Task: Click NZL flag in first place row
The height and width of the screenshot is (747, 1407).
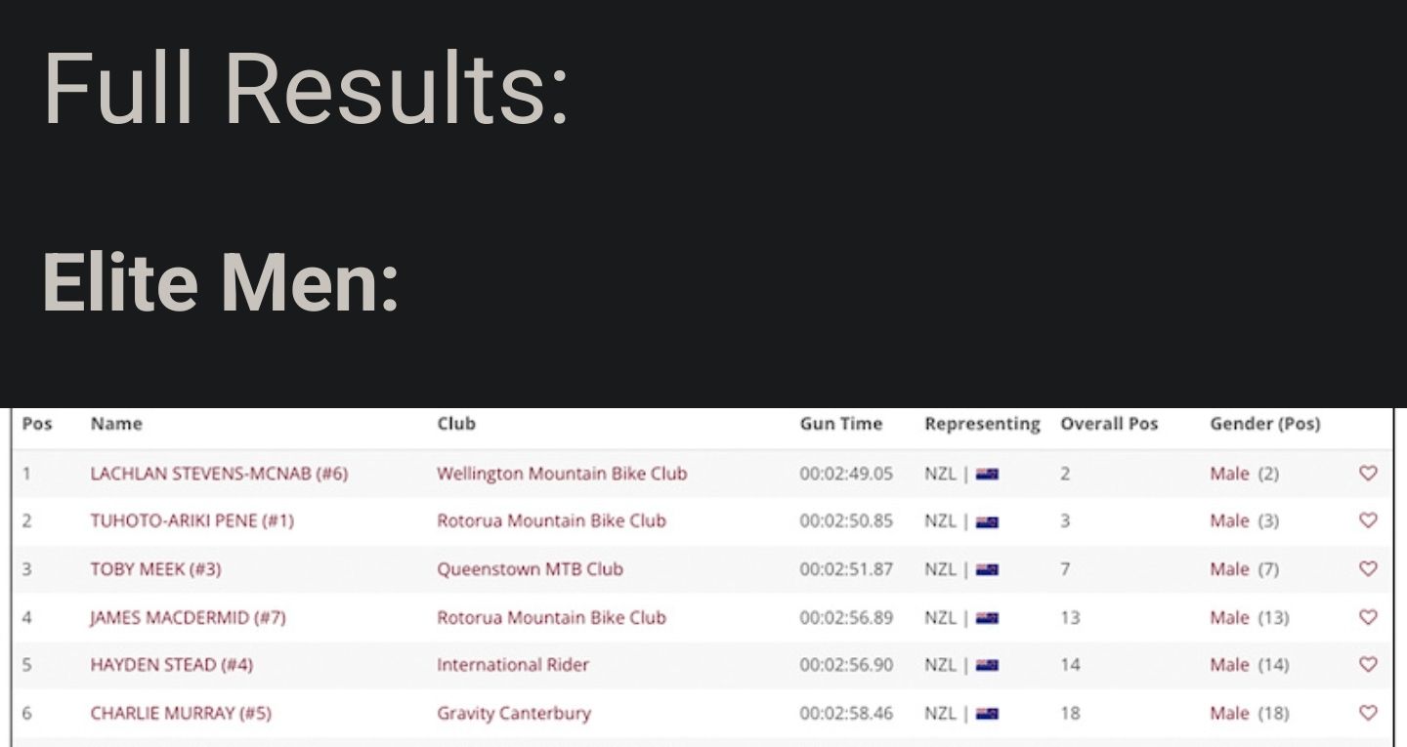Action: click(x=987, y=474)
